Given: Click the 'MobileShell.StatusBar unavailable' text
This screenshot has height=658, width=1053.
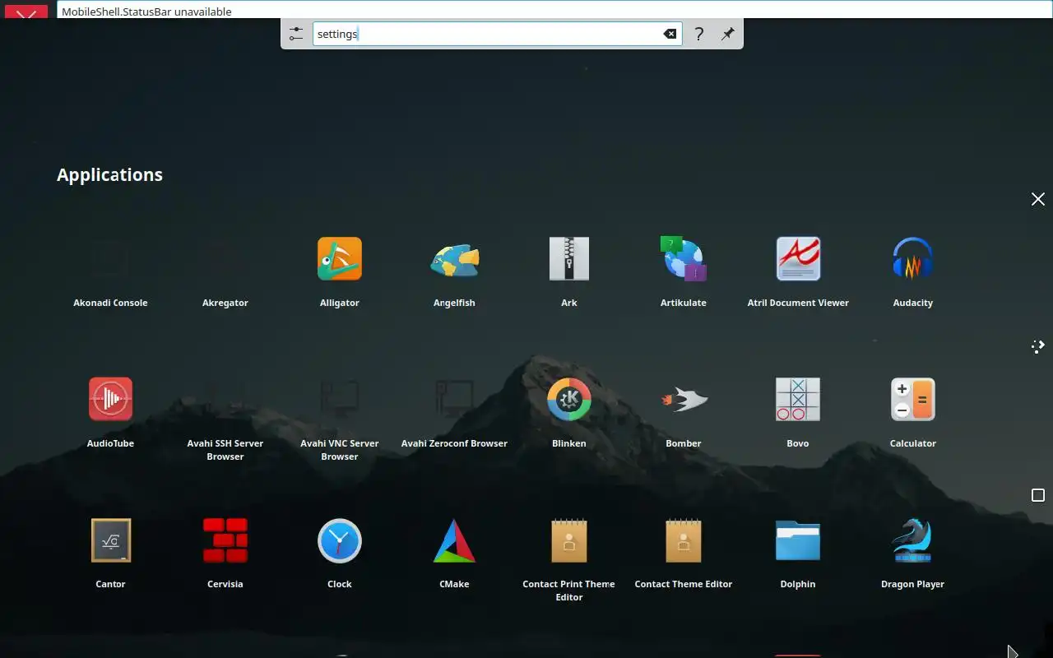Looking at the screenshot, I should click(x=146, y=12).
